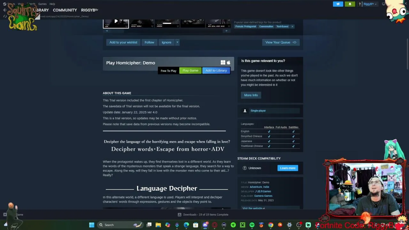The width and height of the screenshot is (409, 230).
Task: Click the Windows Start button
Action: (92, 225)
